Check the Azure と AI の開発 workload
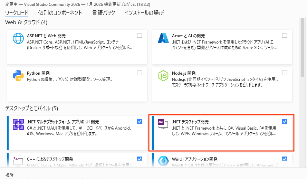Viewport: 307px width, 179px height. pyautogui.click(x=285, y=35)
